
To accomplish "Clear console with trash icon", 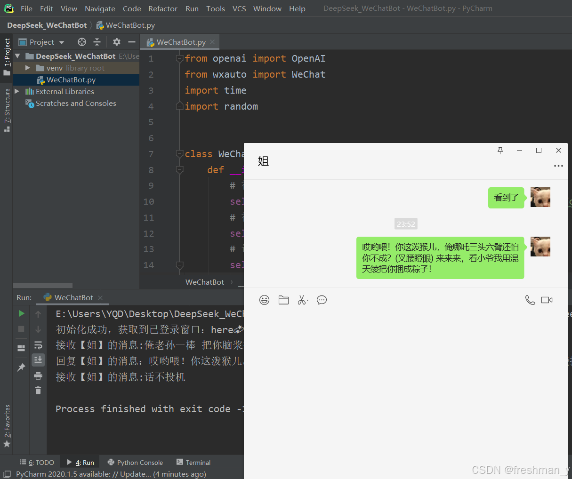I will tap(38, 390).
